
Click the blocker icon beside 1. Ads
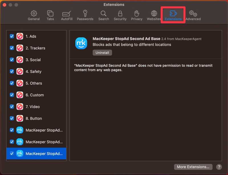click(20, 36)
